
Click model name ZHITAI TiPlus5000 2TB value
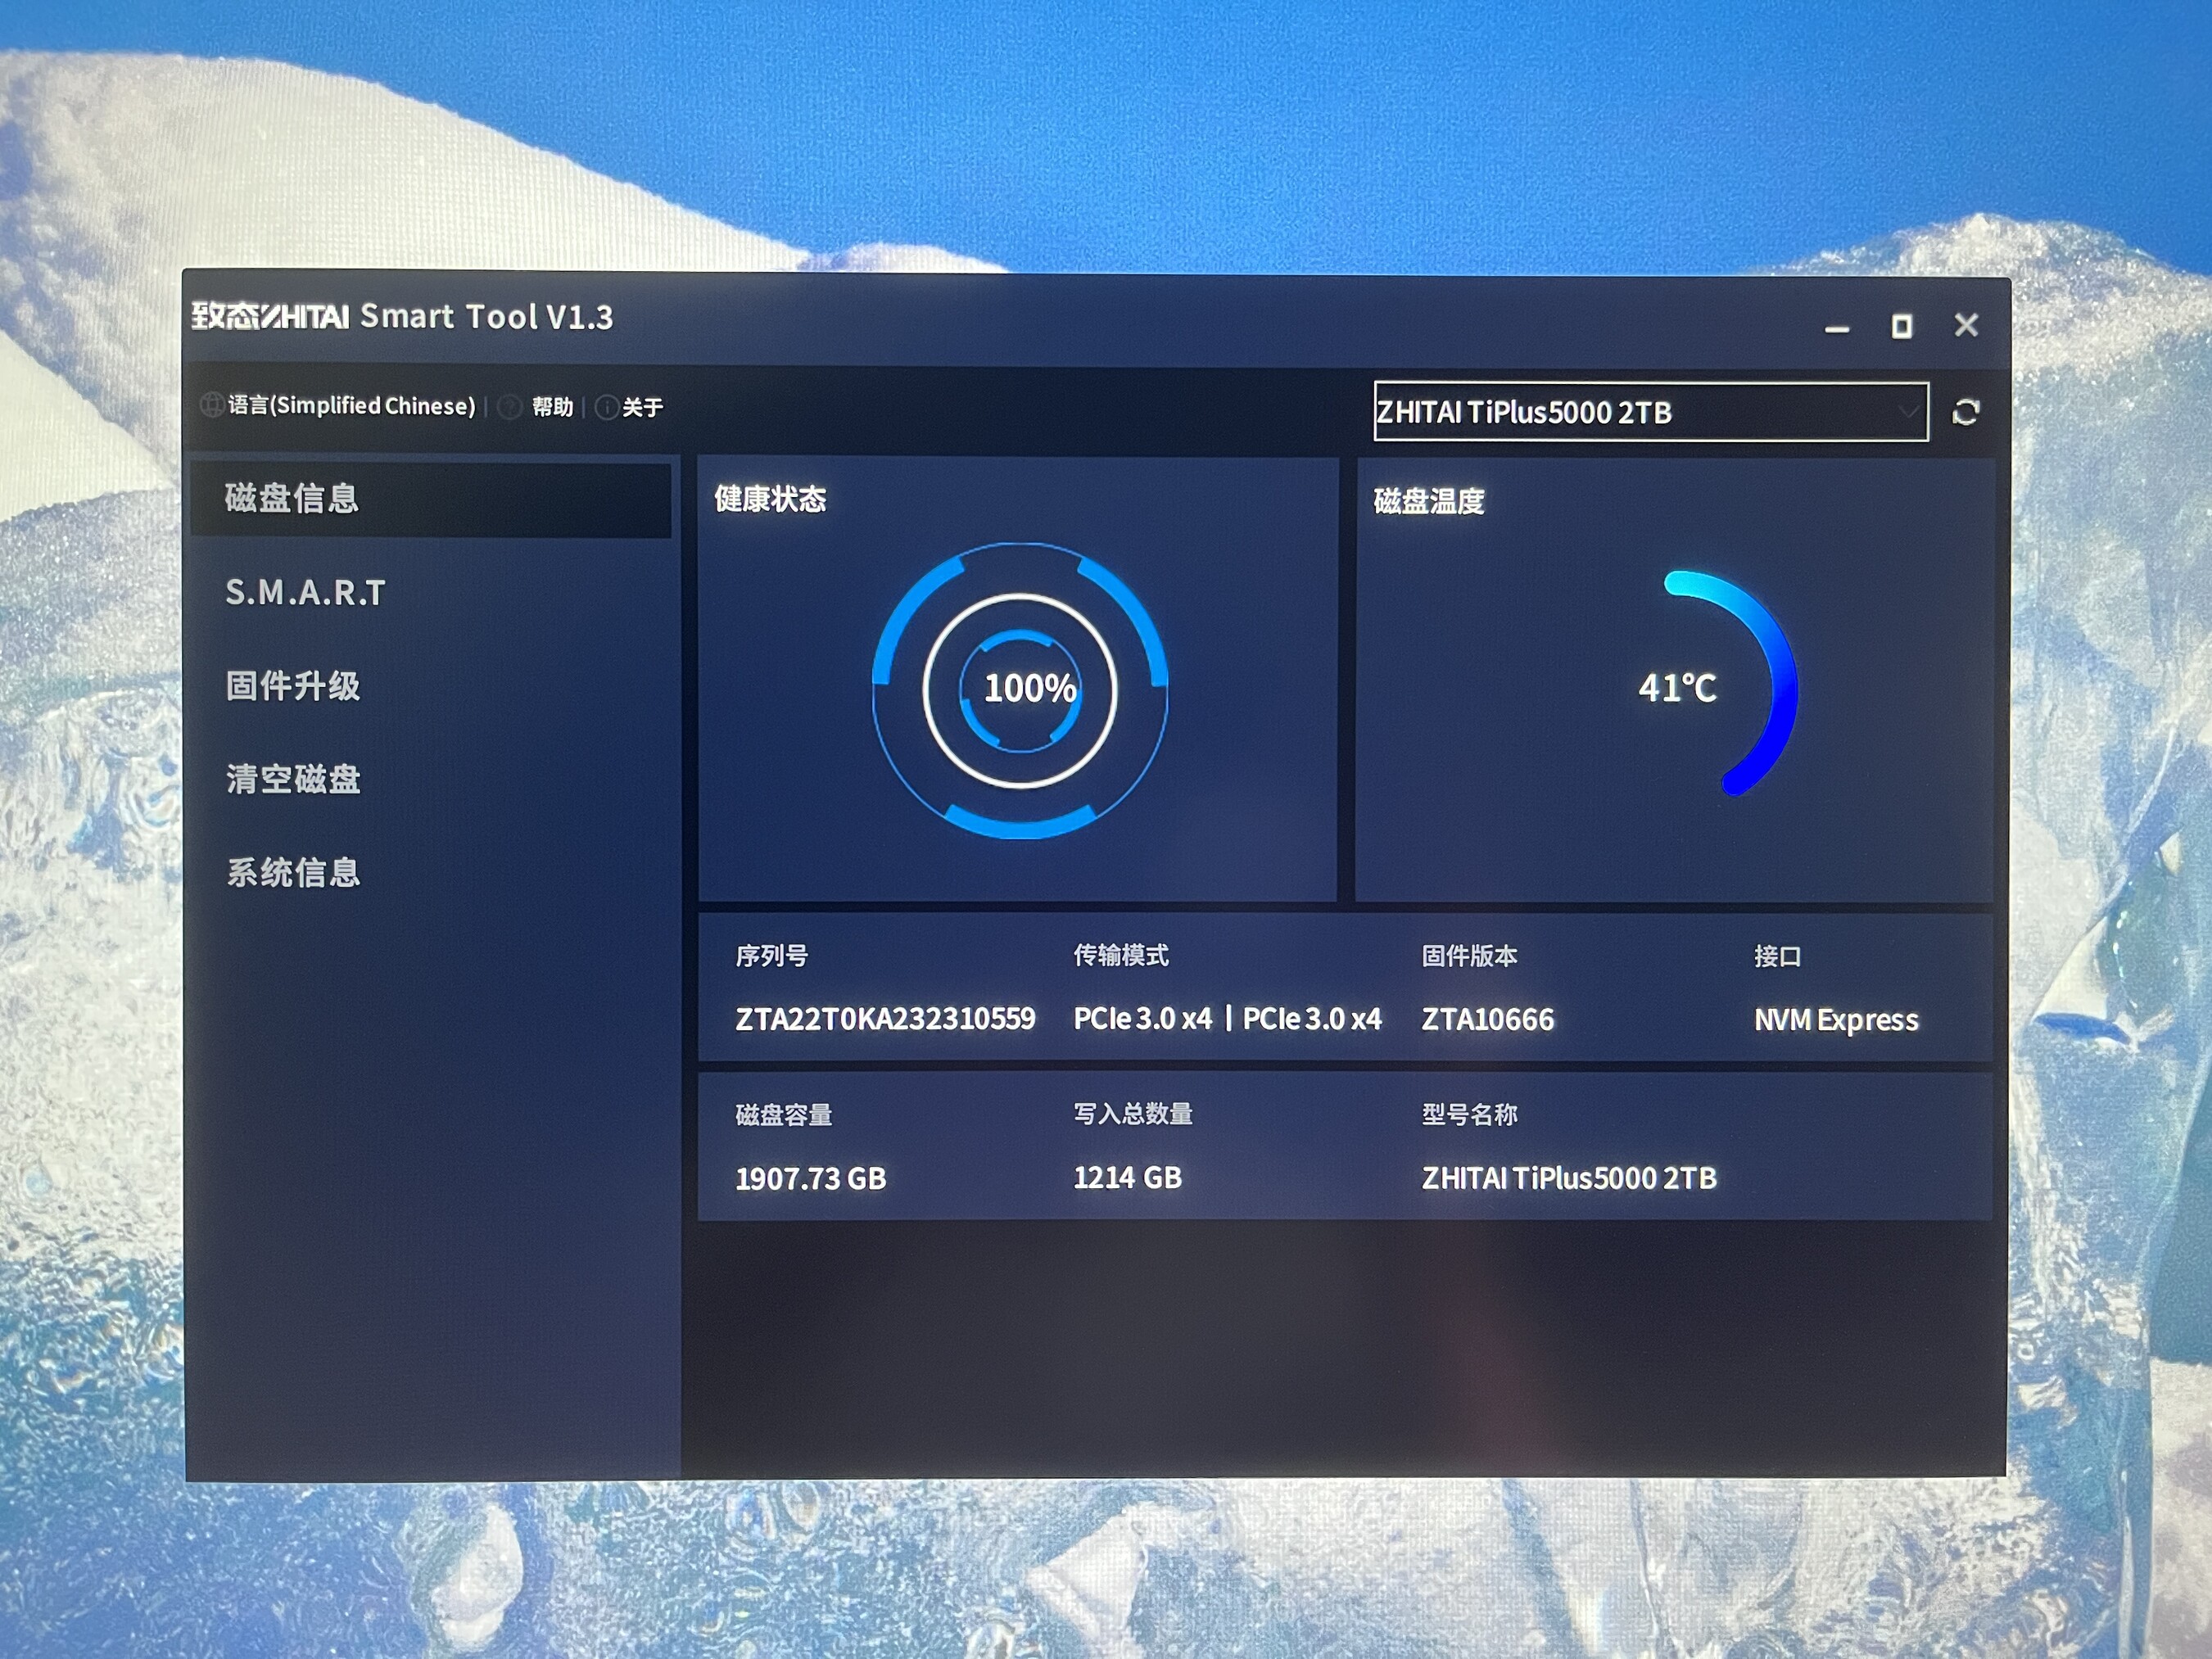[x=1569, y=1178]
